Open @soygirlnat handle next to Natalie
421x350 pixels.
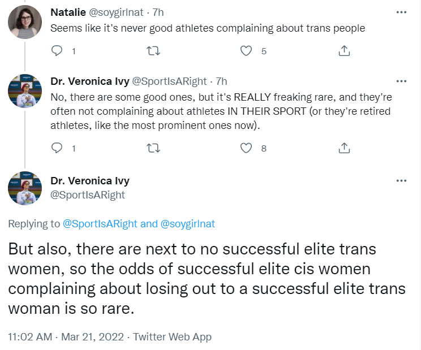[116, 12]
